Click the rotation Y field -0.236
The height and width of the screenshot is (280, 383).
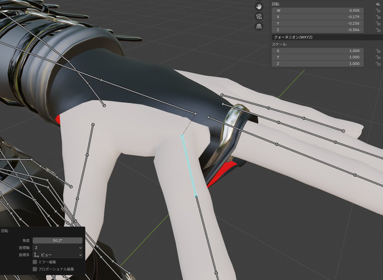pyautogui.click(x=318, y=23)
